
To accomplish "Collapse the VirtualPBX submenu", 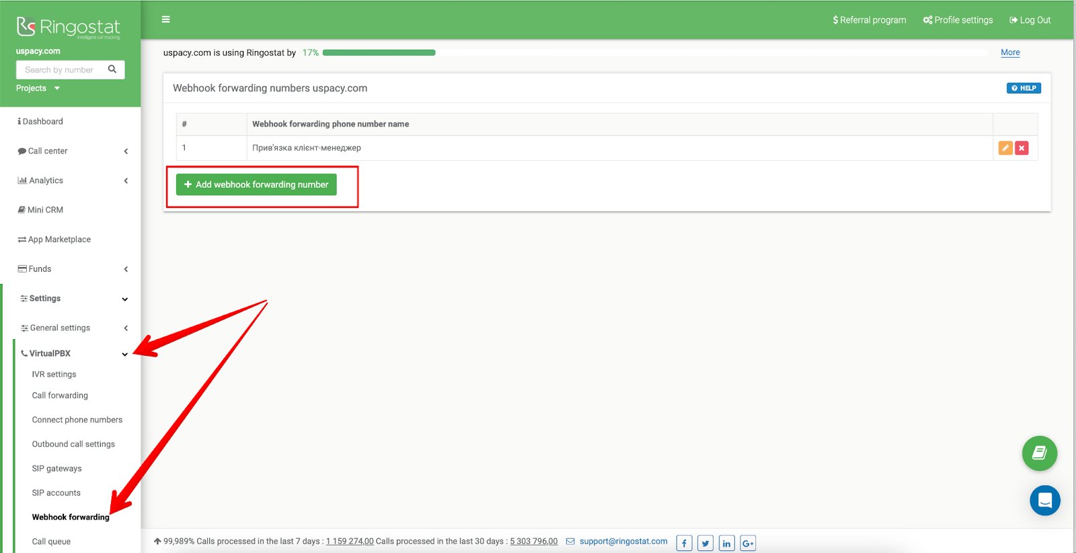I will [x=74, y=353].
